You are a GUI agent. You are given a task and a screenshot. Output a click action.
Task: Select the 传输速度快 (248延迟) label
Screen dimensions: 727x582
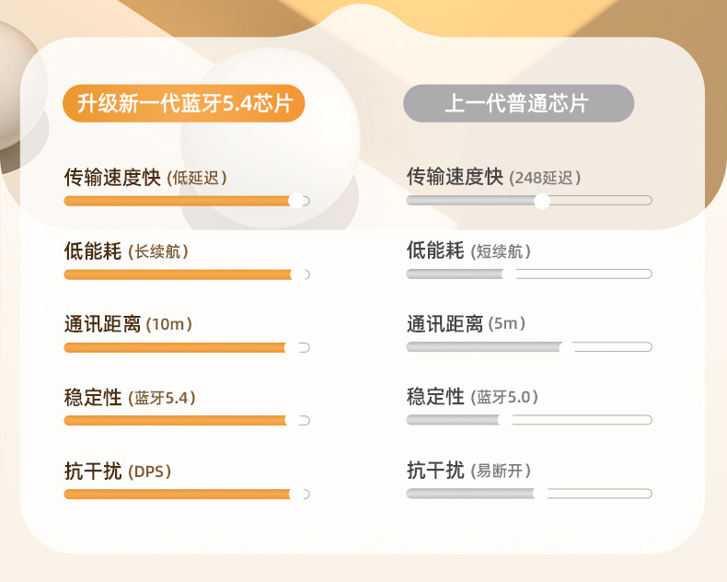(494, 177)
